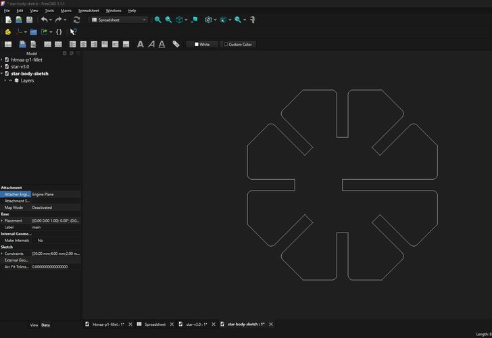The height and width of the screenshot is (338, 492).
Task: Click the Open document icon
Action: pos(19,20)
